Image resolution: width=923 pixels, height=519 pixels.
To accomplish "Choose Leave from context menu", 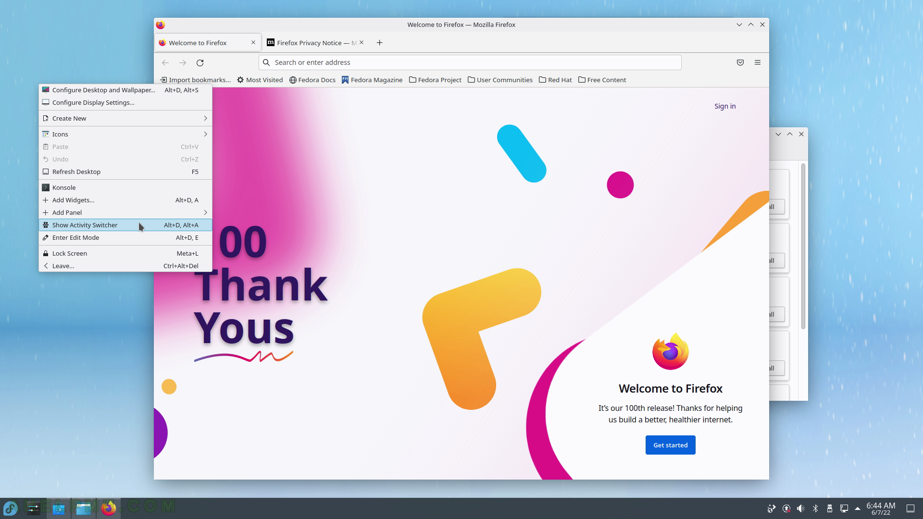I will (x=125, y=266).
